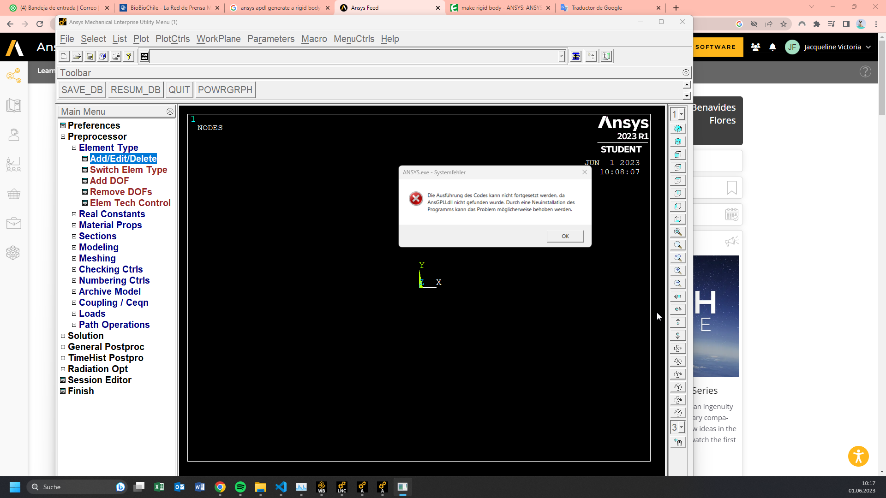Expand the Real Constants tree node
The height and width of the screenshot is (498, 886).
74,214
